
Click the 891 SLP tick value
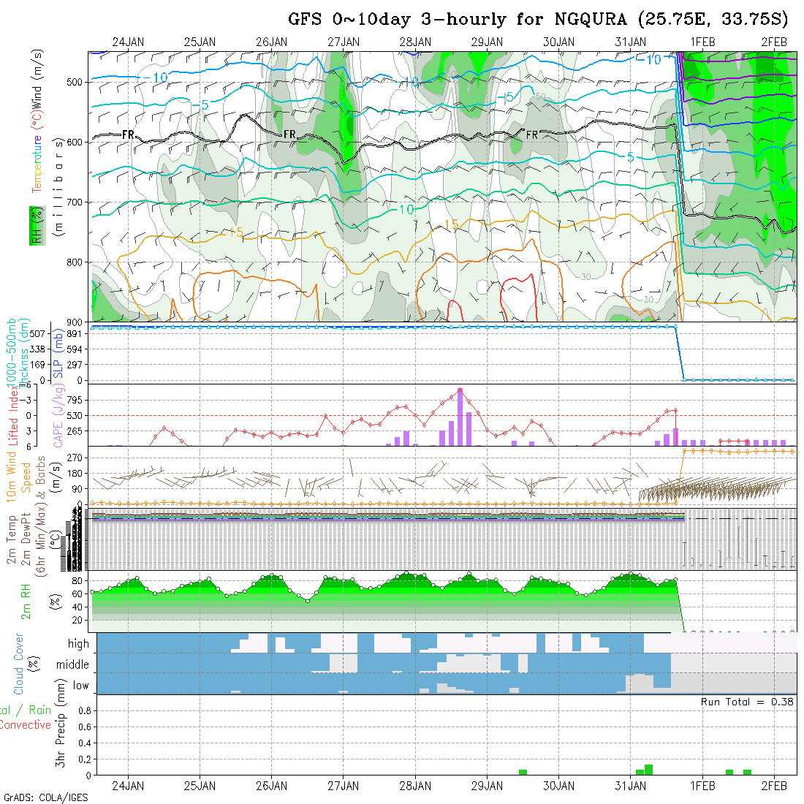[x=75, y=333]
